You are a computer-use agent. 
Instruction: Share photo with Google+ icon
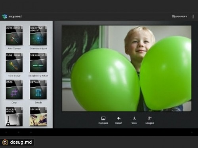[150, 118]
